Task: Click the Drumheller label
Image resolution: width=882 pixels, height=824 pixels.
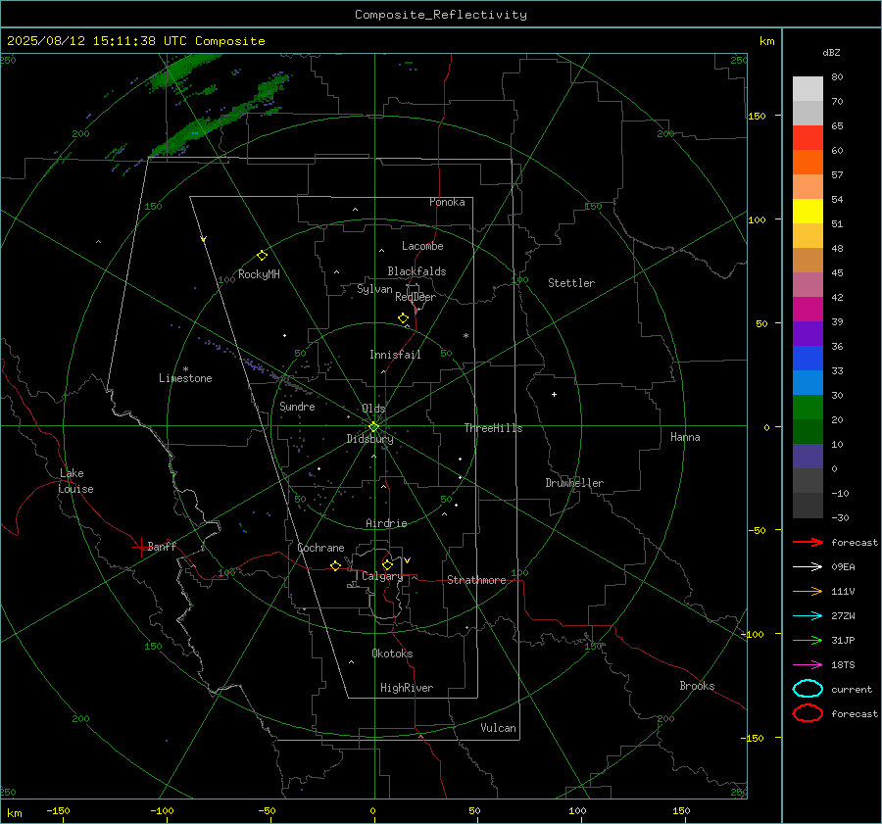Action: (x=574, y=483)
